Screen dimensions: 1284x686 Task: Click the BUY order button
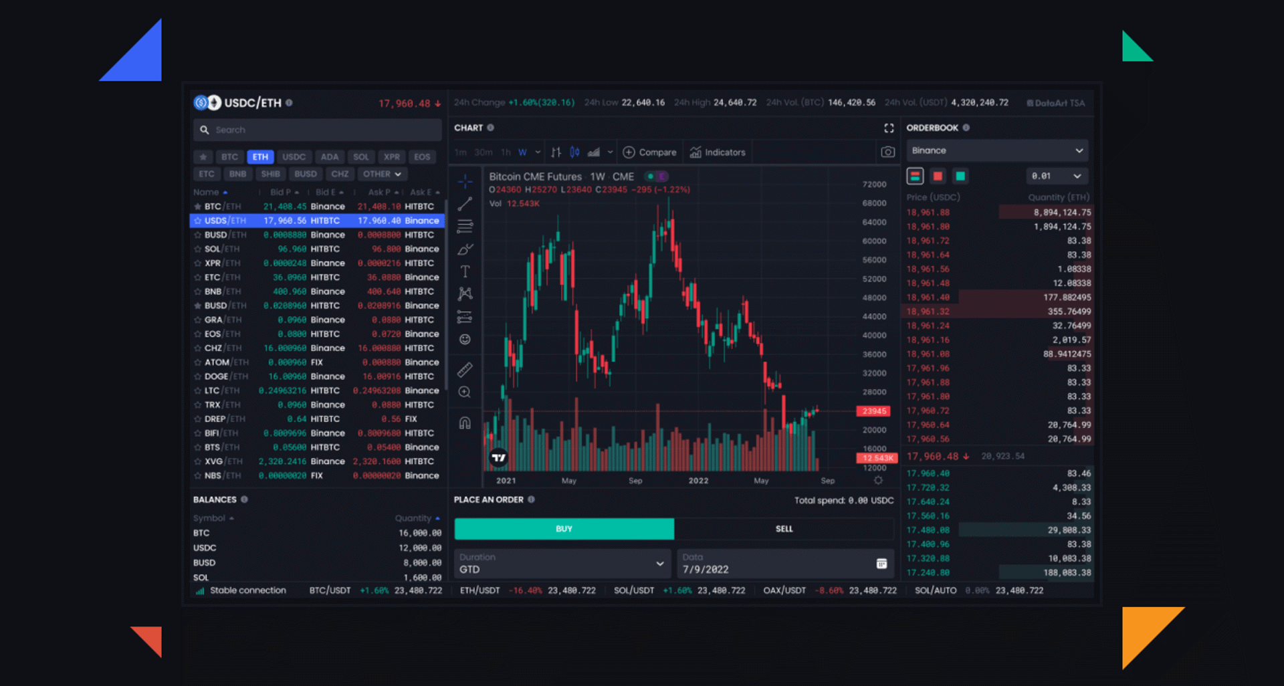click(564, 528)
